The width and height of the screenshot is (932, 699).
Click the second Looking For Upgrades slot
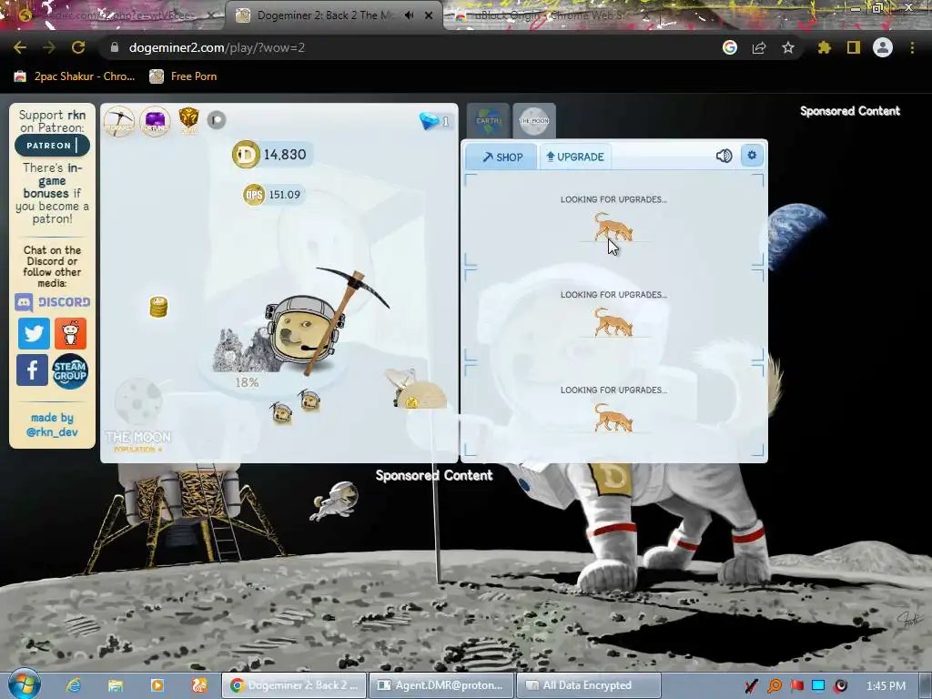pos(614,314)
